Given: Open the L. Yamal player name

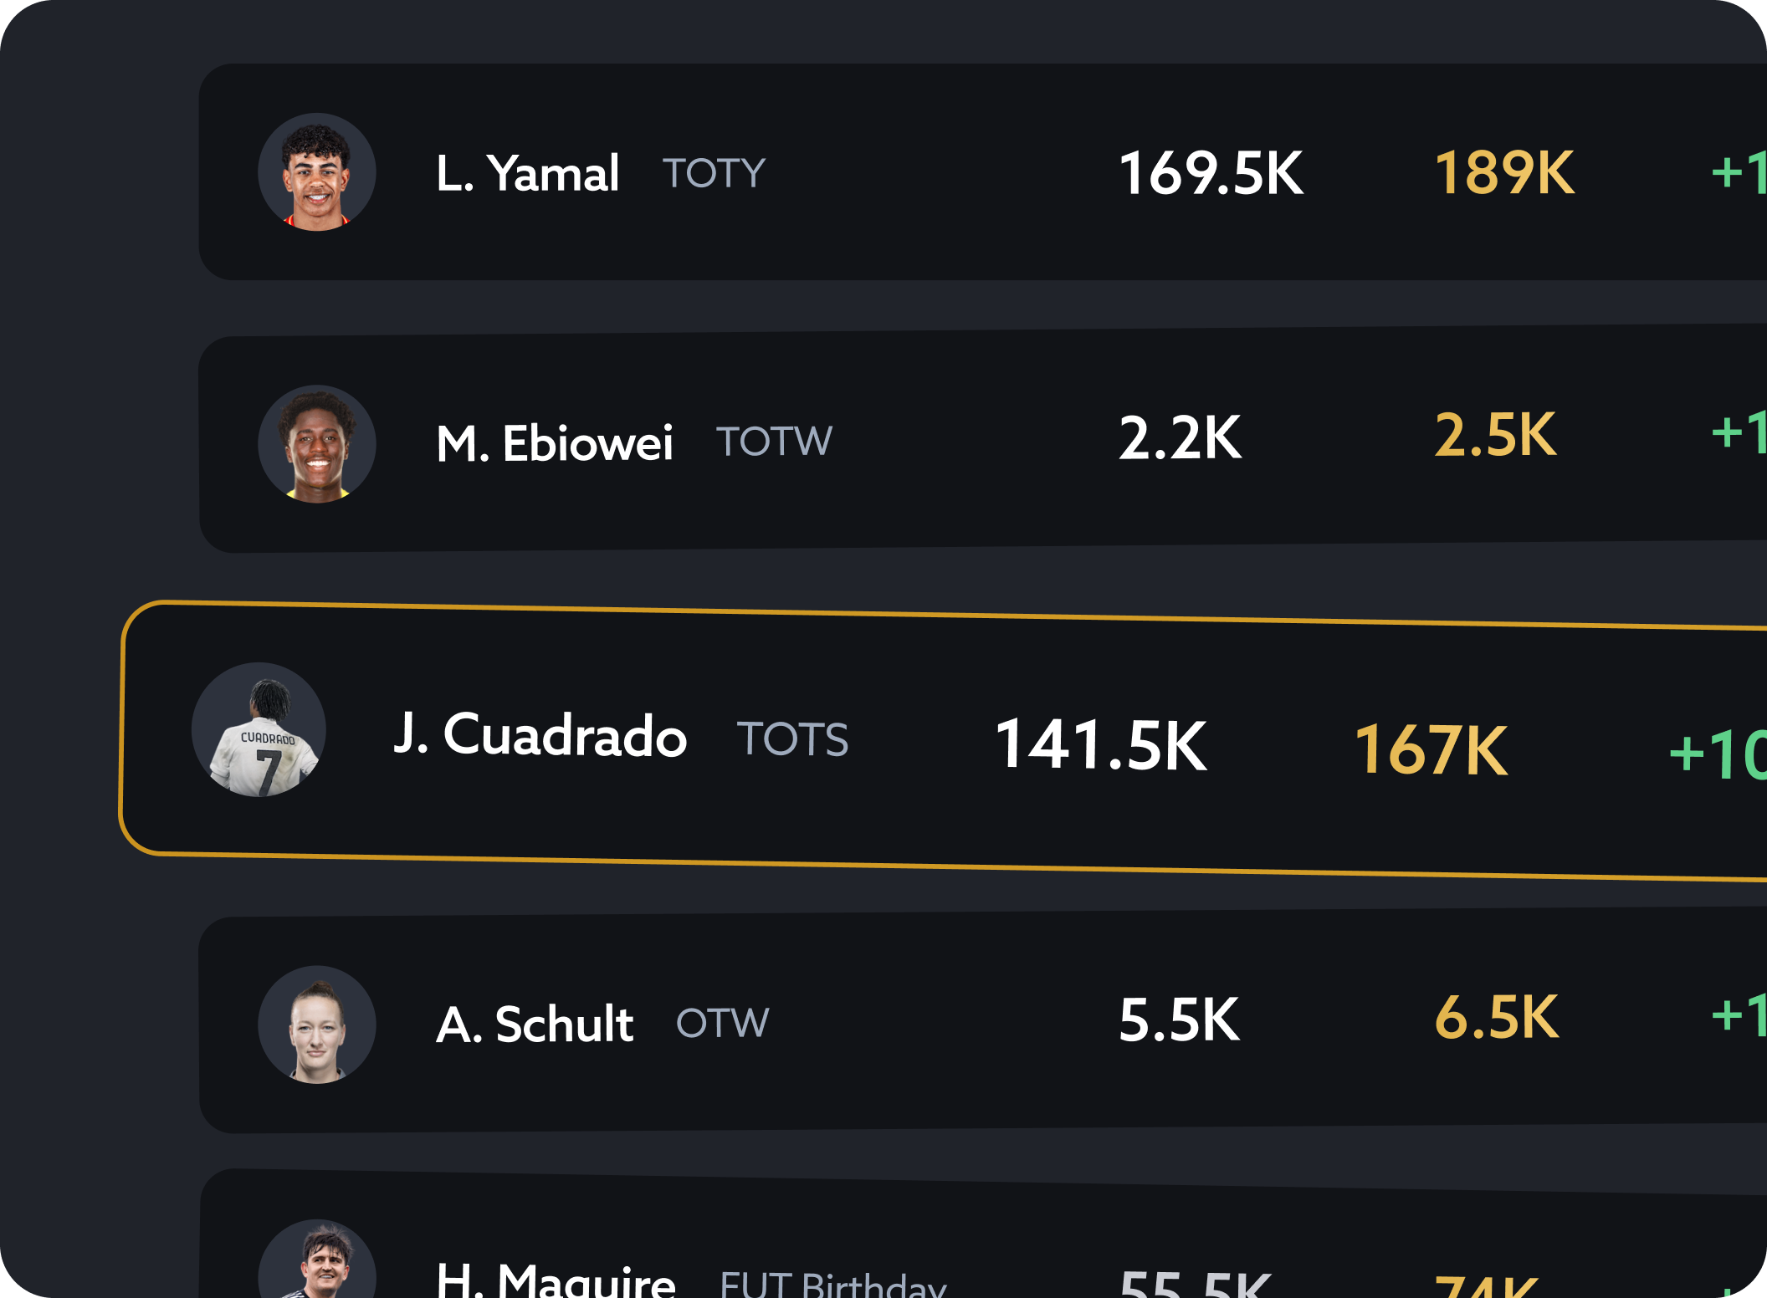Looking at the screenshot, I should (x=527, y=174).
